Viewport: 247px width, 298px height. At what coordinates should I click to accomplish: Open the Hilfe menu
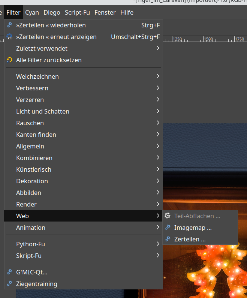[127, 12]
